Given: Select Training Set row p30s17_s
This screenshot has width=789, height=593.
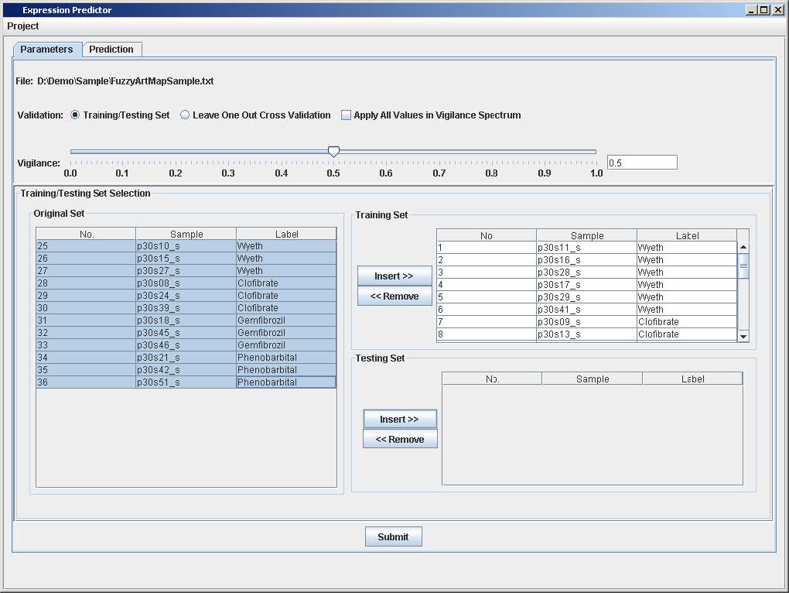Looking at the screenshot, I should tap(586, 285).
